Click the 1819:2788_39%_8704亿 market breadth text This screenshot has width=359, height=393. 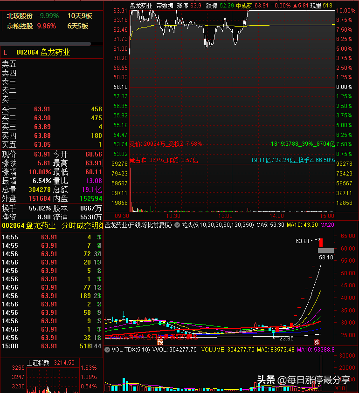(x=303, y=144)
